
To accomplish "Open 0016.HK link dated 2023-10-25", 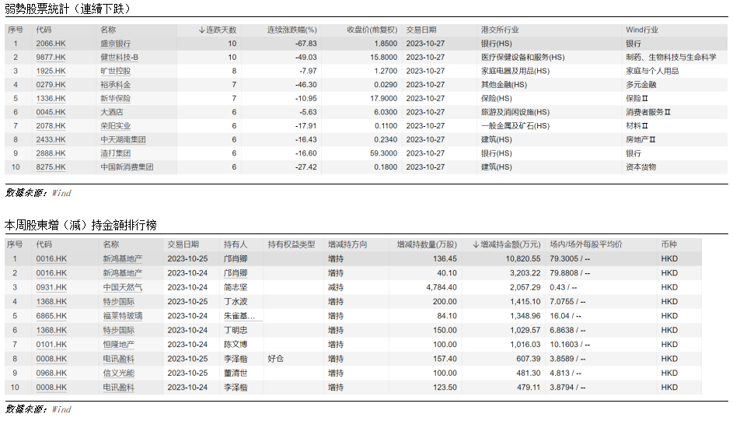I will pyautogui.click(x=51, y=258).
